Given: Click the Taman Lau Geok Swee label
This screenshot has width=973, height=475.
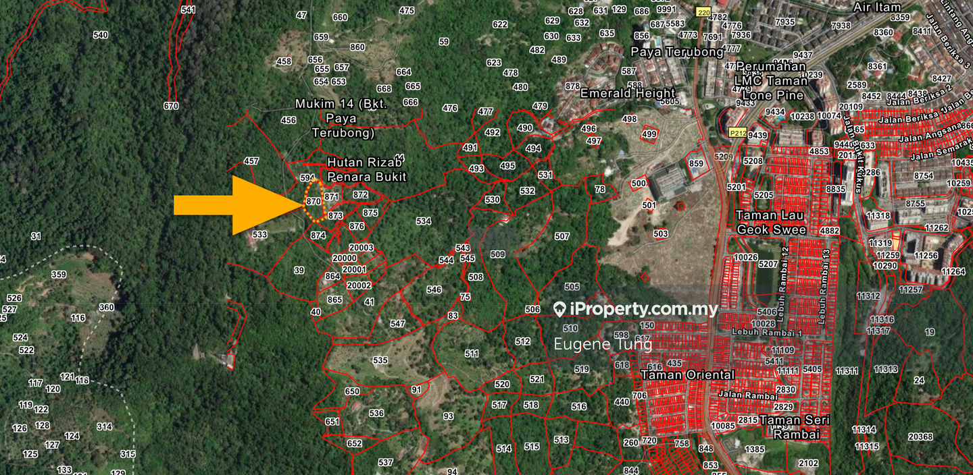Looking at the screenshot, I should 770,222.
